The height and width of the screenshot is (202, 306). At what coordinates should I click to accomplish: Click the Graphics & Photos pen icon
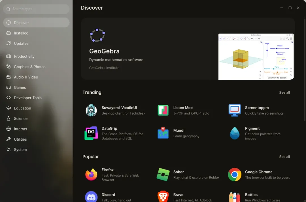[x=8, y=66]
